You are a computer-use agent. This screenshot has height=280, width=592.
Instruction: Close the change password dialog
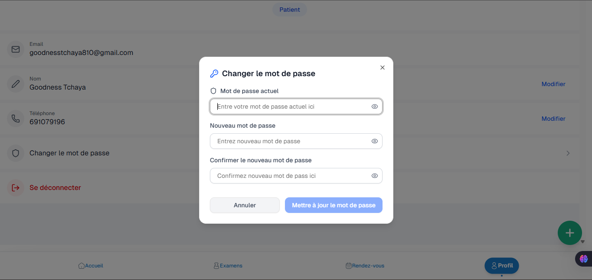[x=382, y=68]
